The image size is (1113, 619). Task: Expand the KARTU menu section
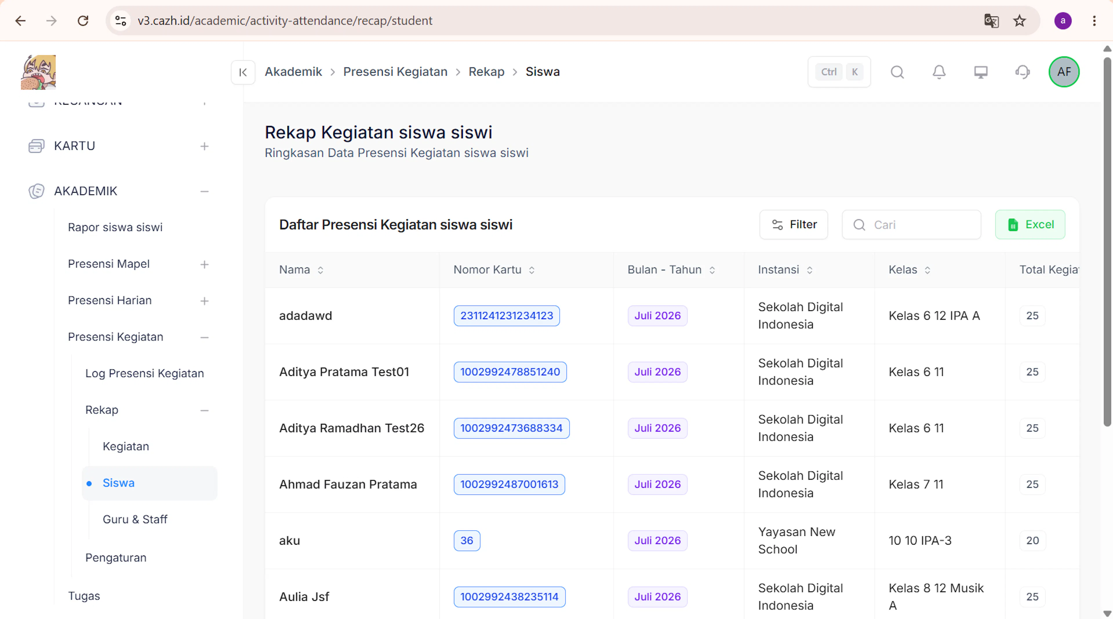pos(204,146)
